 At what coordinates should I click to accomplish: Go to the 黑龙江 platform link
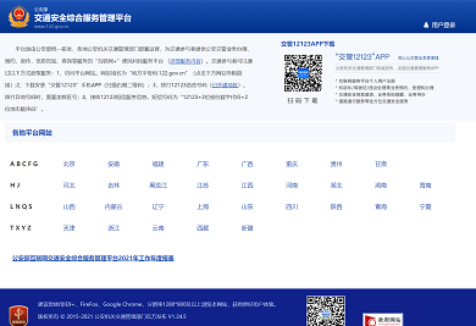tap(158, 185)
